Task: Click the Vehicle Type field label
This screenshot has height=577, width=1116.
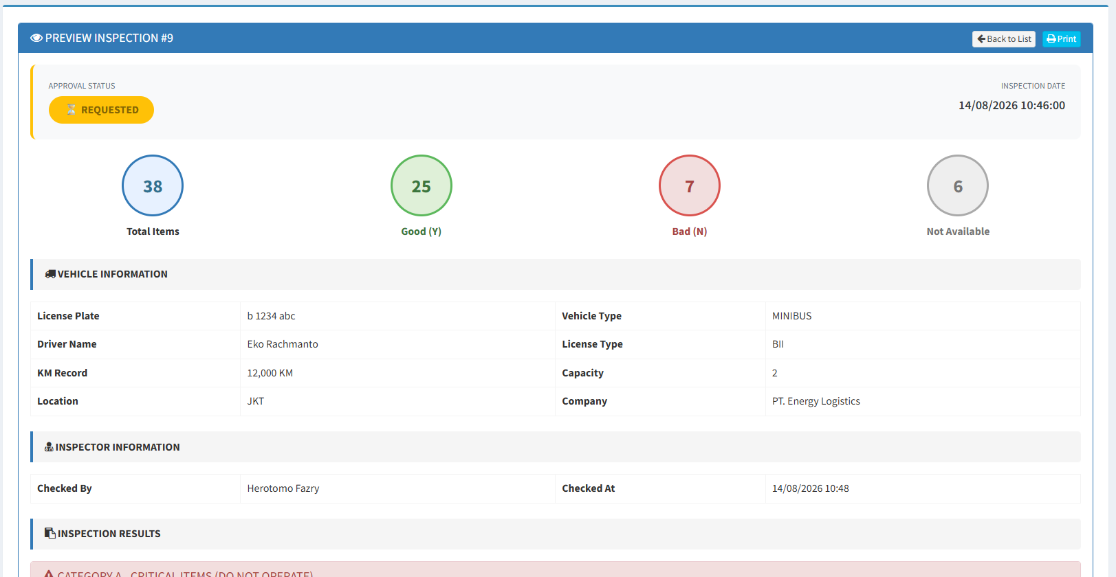Action: click(591, 316)
